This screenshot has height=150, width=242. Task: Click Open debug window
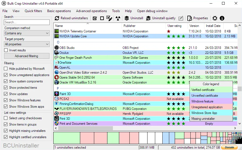pos(152,11)
